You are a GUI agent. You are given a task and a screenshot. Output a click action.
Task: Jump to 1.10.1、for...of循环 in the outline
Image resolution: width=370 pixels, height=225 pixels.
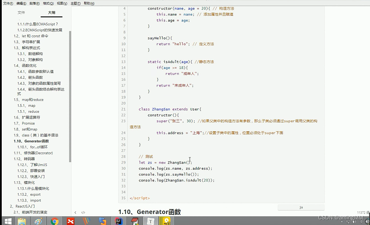[32, 147]
